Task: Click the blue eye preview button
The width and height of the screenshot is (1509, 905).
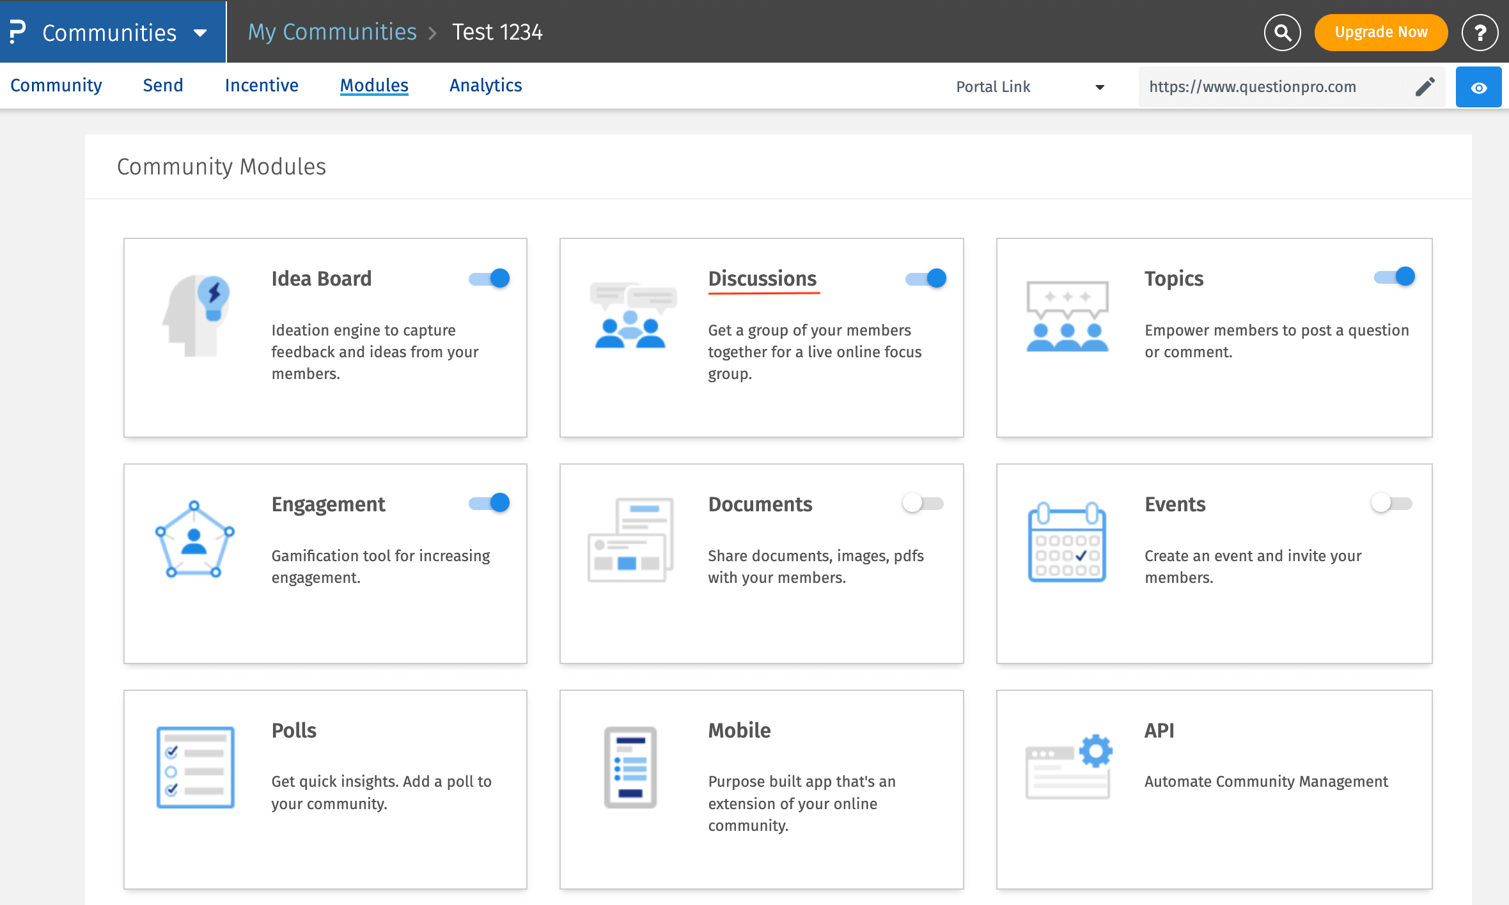Action: pyautogui.click(x=1478, y=87)
